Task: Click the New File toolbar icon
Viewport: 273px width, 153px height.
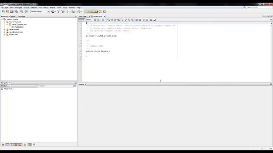Action: [3, 11]
